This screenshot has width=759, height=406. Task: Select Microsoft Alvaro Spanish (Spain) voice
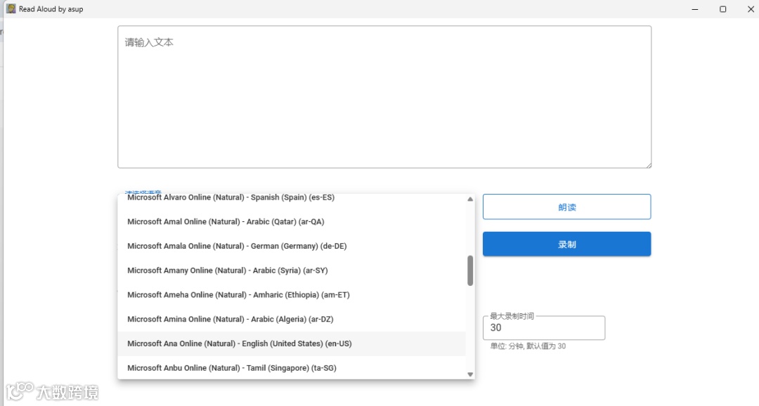(x=292, y=197)
